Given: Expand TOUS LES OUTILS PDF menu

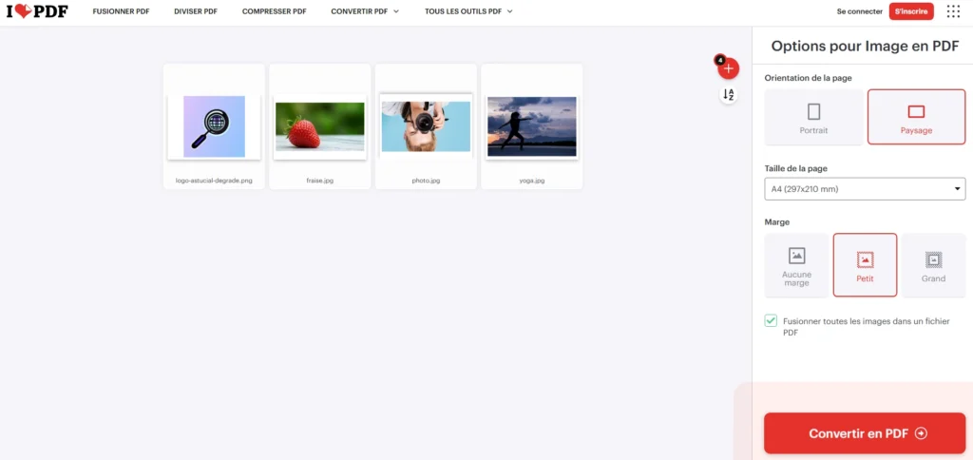Looking at the screenshot, I should 468,11.
